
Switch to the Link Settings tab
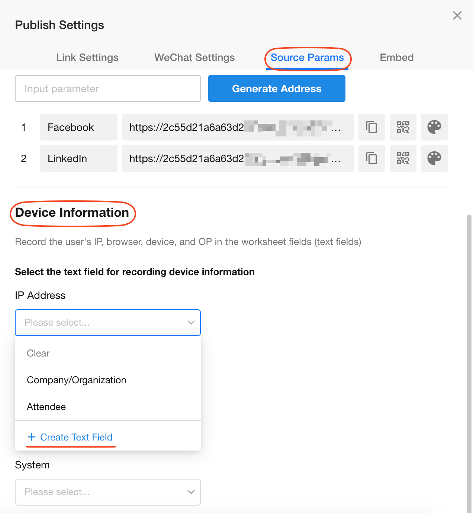click(87, 58)
